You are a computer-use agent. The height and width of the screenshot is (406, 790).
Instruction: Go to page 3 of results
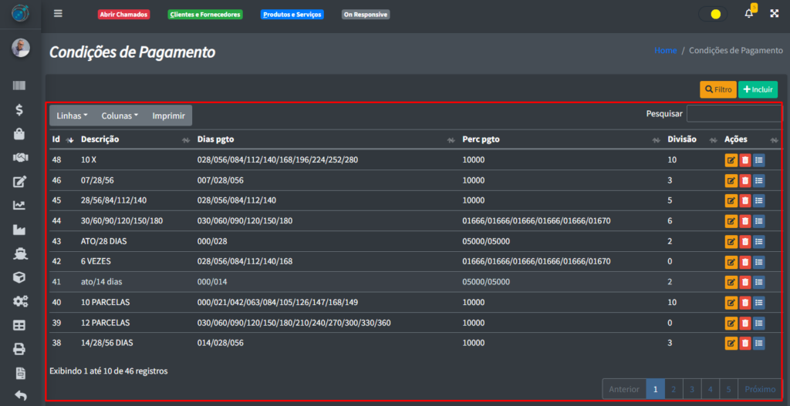click(692, 389)
